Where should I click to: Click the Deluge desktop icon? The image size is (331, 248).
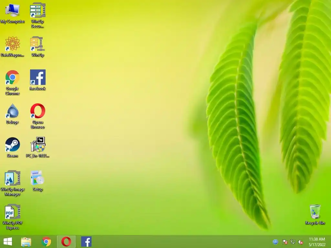13,114
